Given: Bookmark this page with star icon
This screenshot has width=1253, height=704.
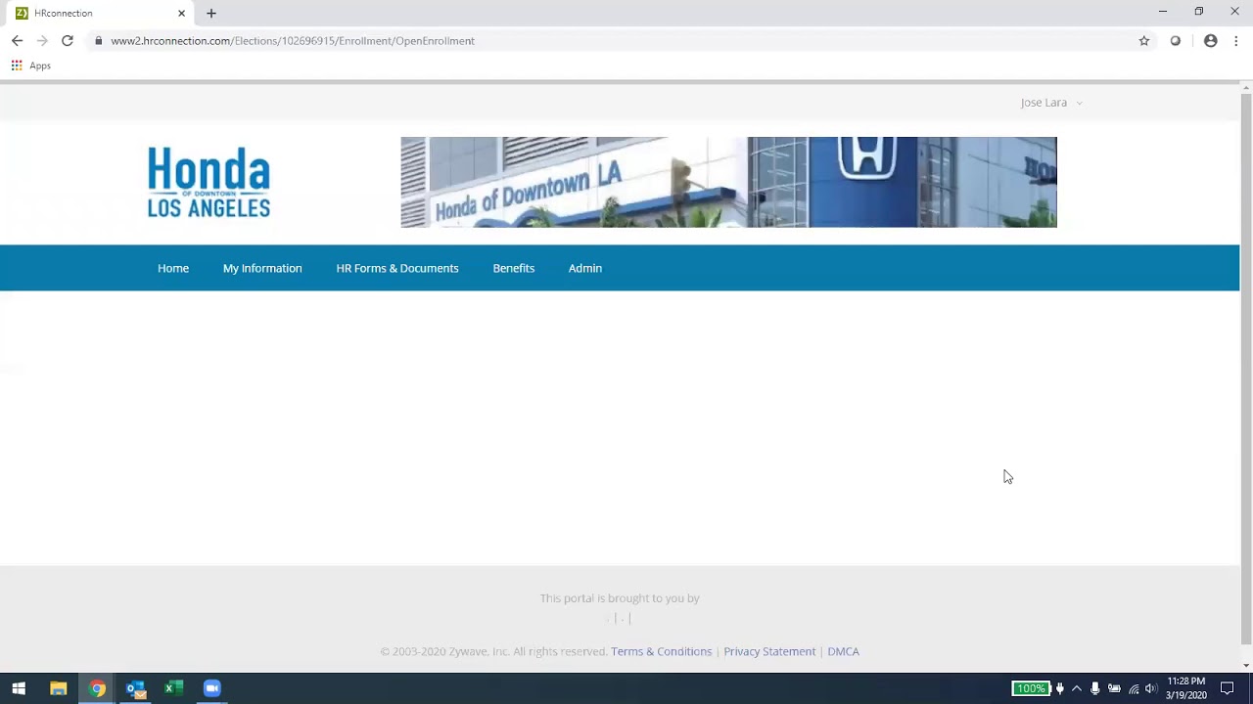Looking at the screenshot, I should pos(1143,41).
